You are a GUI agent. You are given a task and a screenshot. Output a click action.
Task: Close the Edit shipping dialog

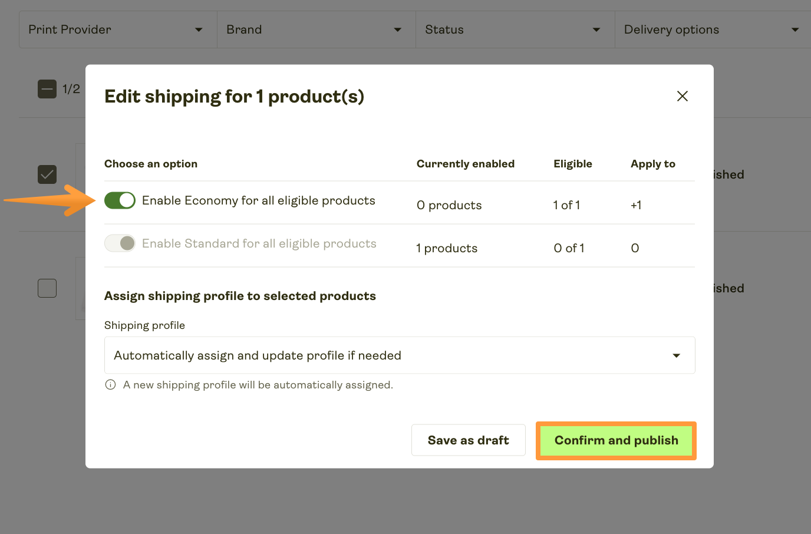(x=682, y=95)
